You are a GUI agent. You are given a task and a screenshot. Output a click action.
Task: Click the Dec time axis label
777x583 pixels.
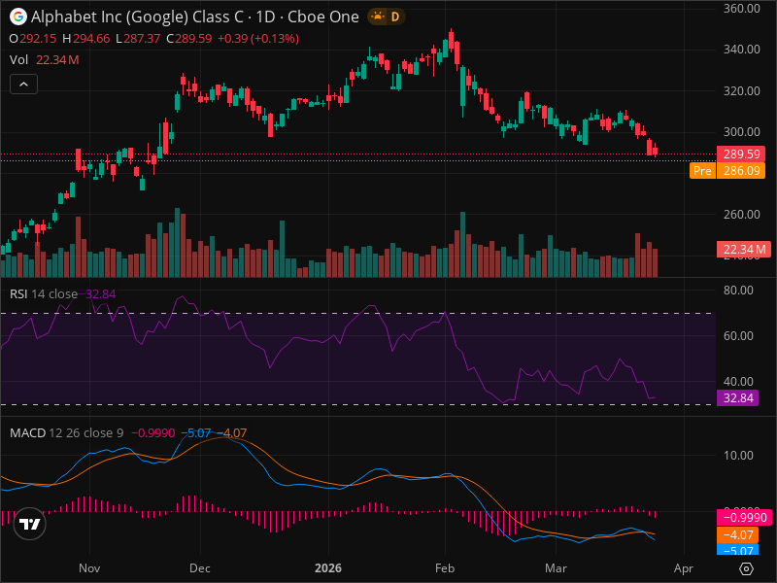click(x=200, y=568)
